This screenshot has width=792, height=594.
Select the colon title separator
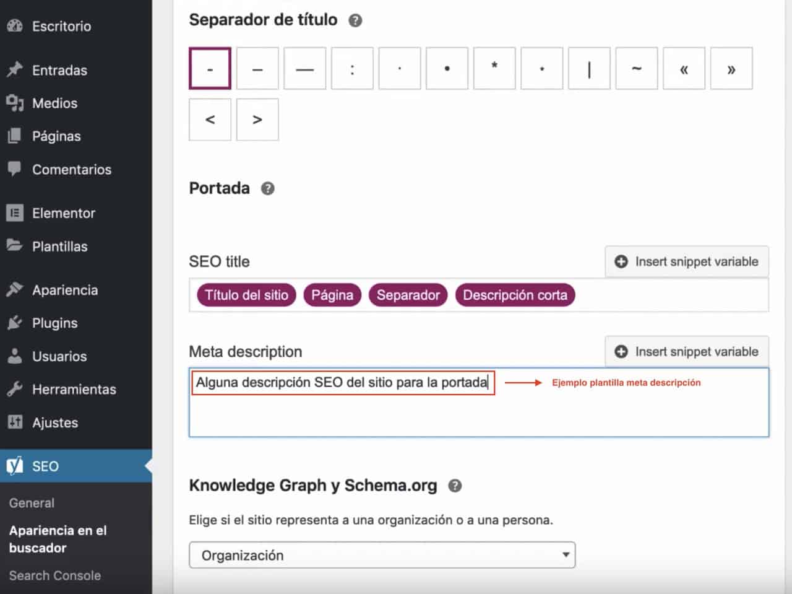pos(352,69)
